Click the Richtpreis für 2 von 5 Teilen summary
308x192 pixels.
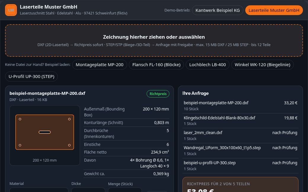(240, 185)
